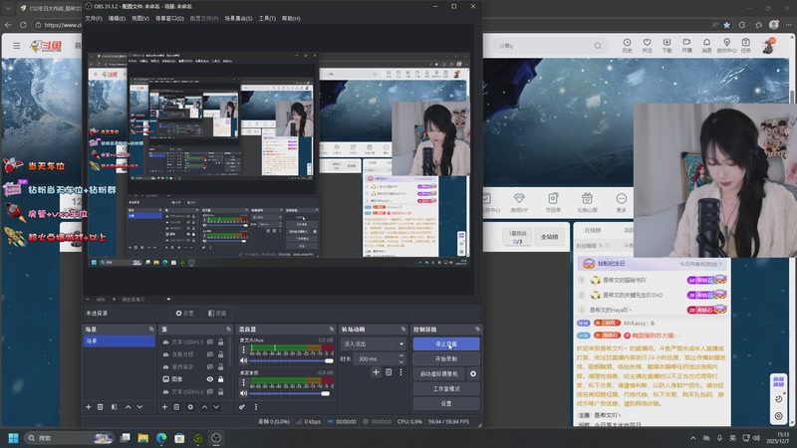Click the 工作室模式 studio mode button

tap(446, 388)
